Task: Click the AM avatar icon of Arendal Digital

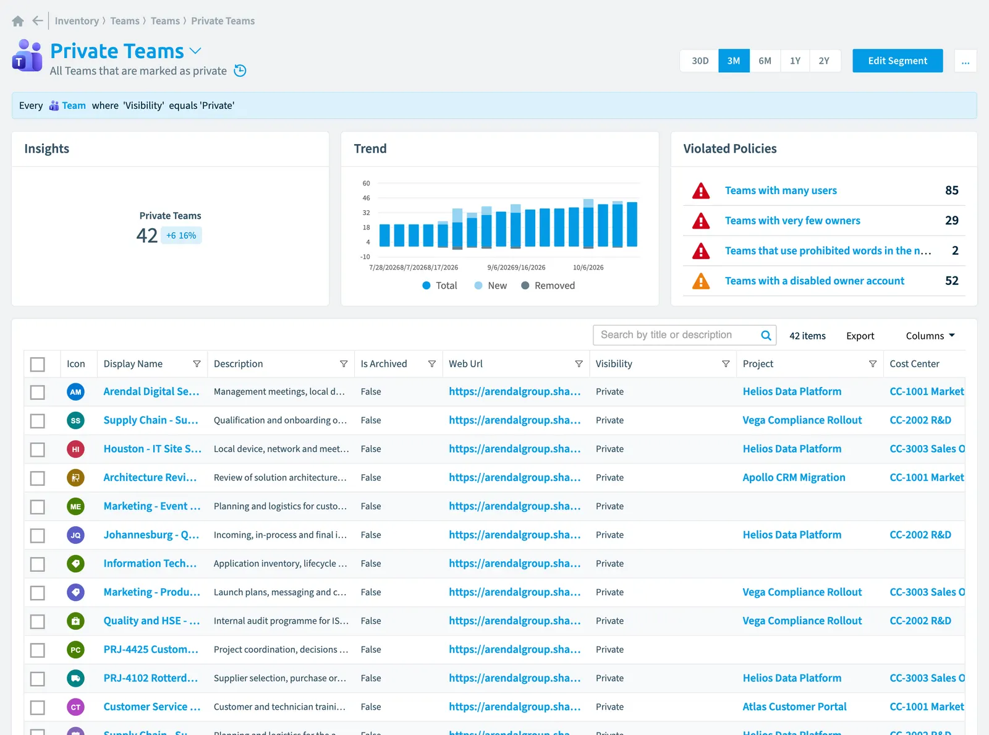Action: [x=75, y=392]
